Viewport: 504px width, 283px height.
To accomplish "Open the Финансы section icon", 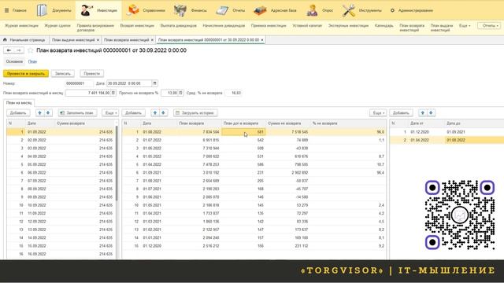I will pos(180,10).
